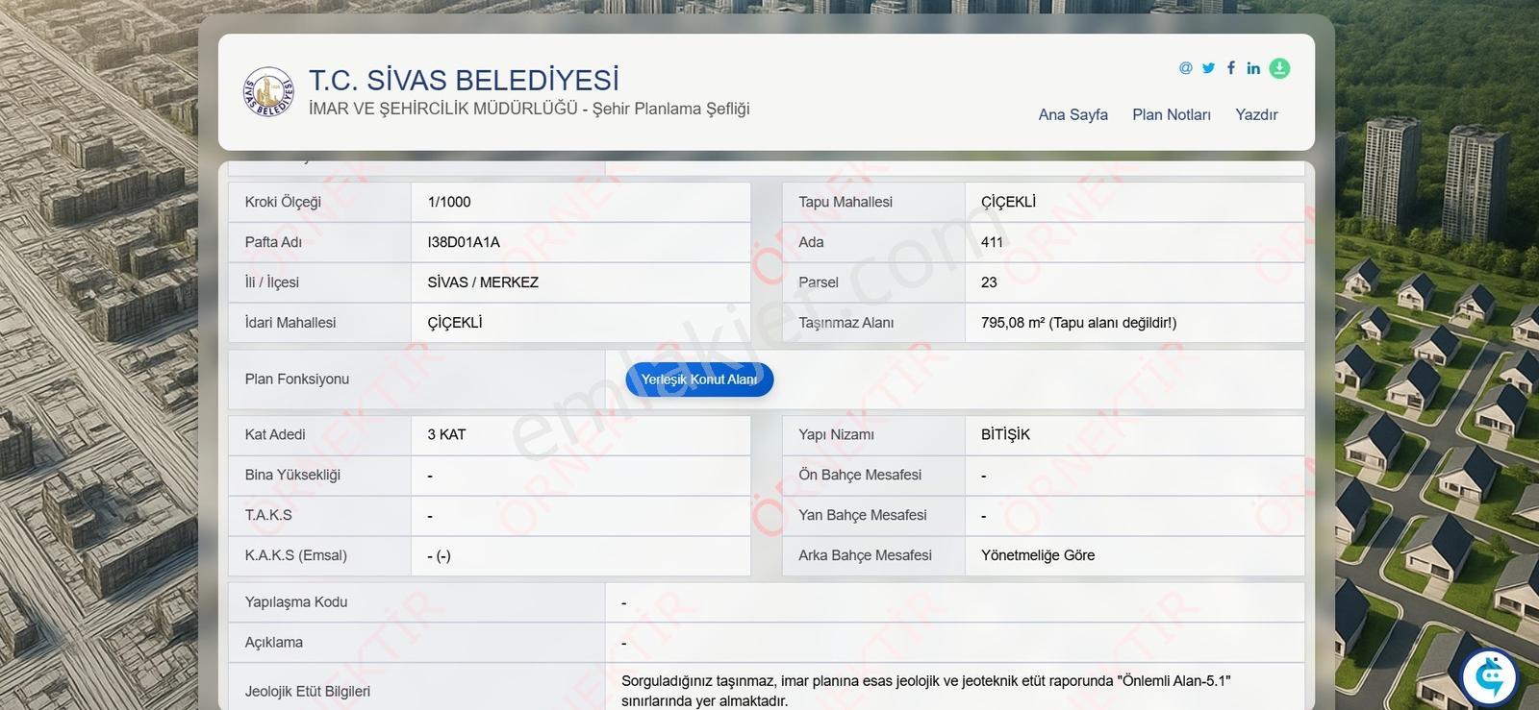Select Yazdır to print the page
This screenshot has height=710, width=1539.
click(1256, 114)
